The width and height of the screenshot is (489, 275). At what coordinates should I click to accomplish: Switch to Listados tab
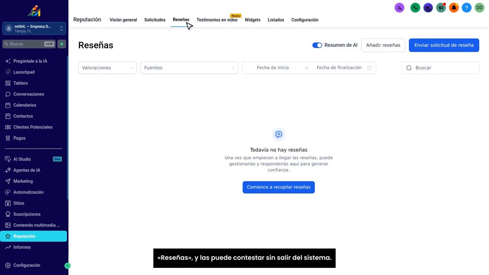(x=276, y=20)
